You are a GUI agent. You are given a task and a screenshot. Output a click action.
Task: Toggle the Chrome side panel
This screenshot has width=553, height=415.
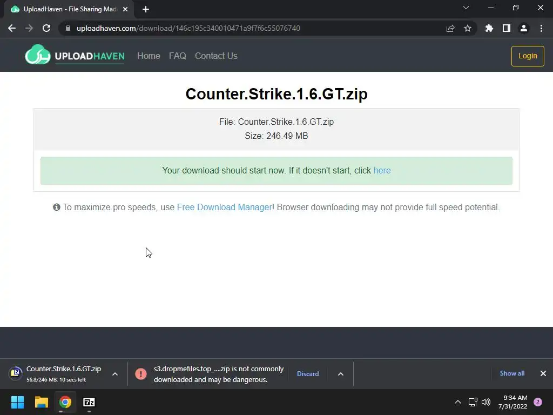pyautogui.click(x=507, y=28)
